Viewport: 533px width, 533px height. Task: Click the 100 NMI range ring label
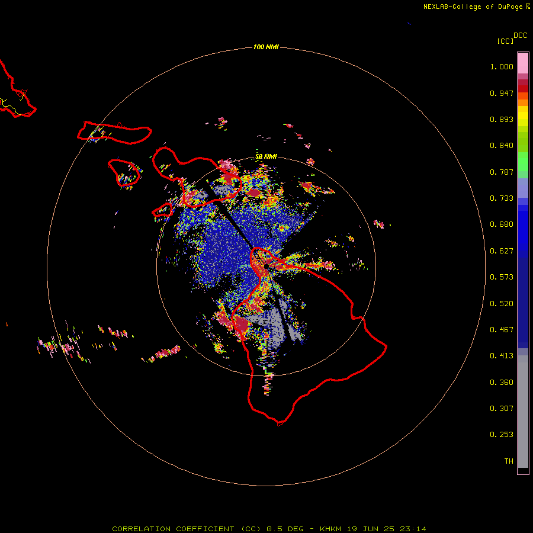pyautogui.click(x=266, y=47)
